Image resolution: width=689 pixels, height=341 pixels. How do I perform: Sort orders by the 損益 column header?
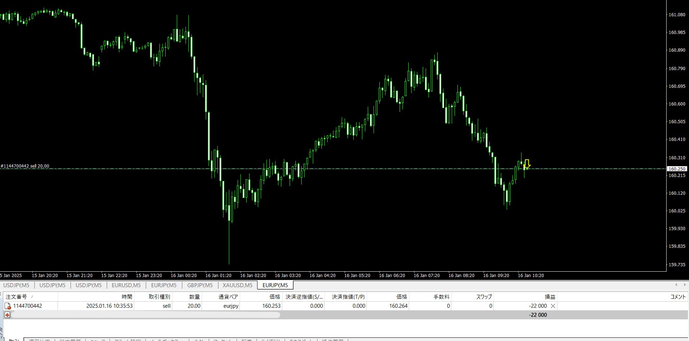pyautogui.click(x=550, y=297)
